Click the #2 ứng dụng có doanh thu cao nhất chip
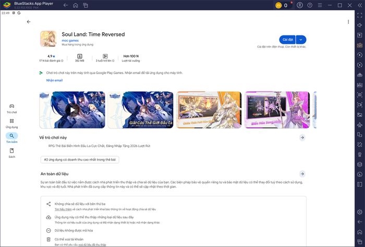The height and width of the screenshot is (247, 365). 80,159
